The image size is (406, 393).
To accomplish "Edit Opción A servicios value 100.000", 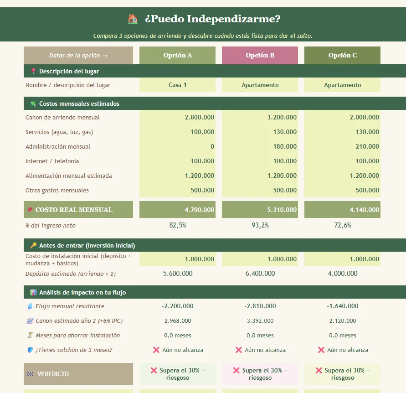I will 177,132.
